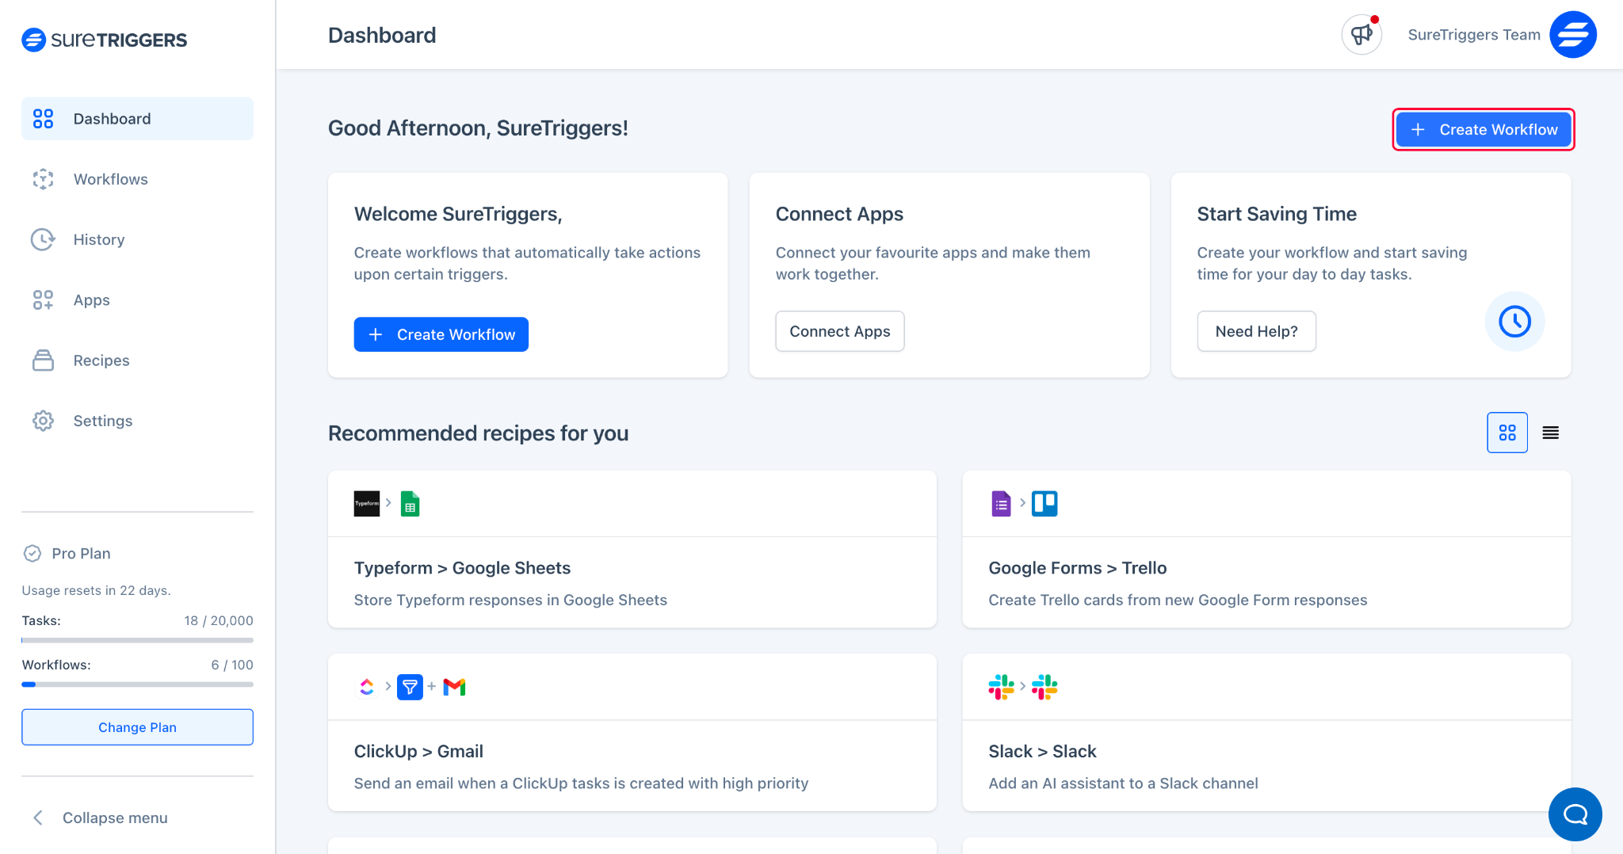The height and width of the screenshot is (854, 1623).
Task: Click the Typeform icon in the recipe card
Action: (366, 503)
